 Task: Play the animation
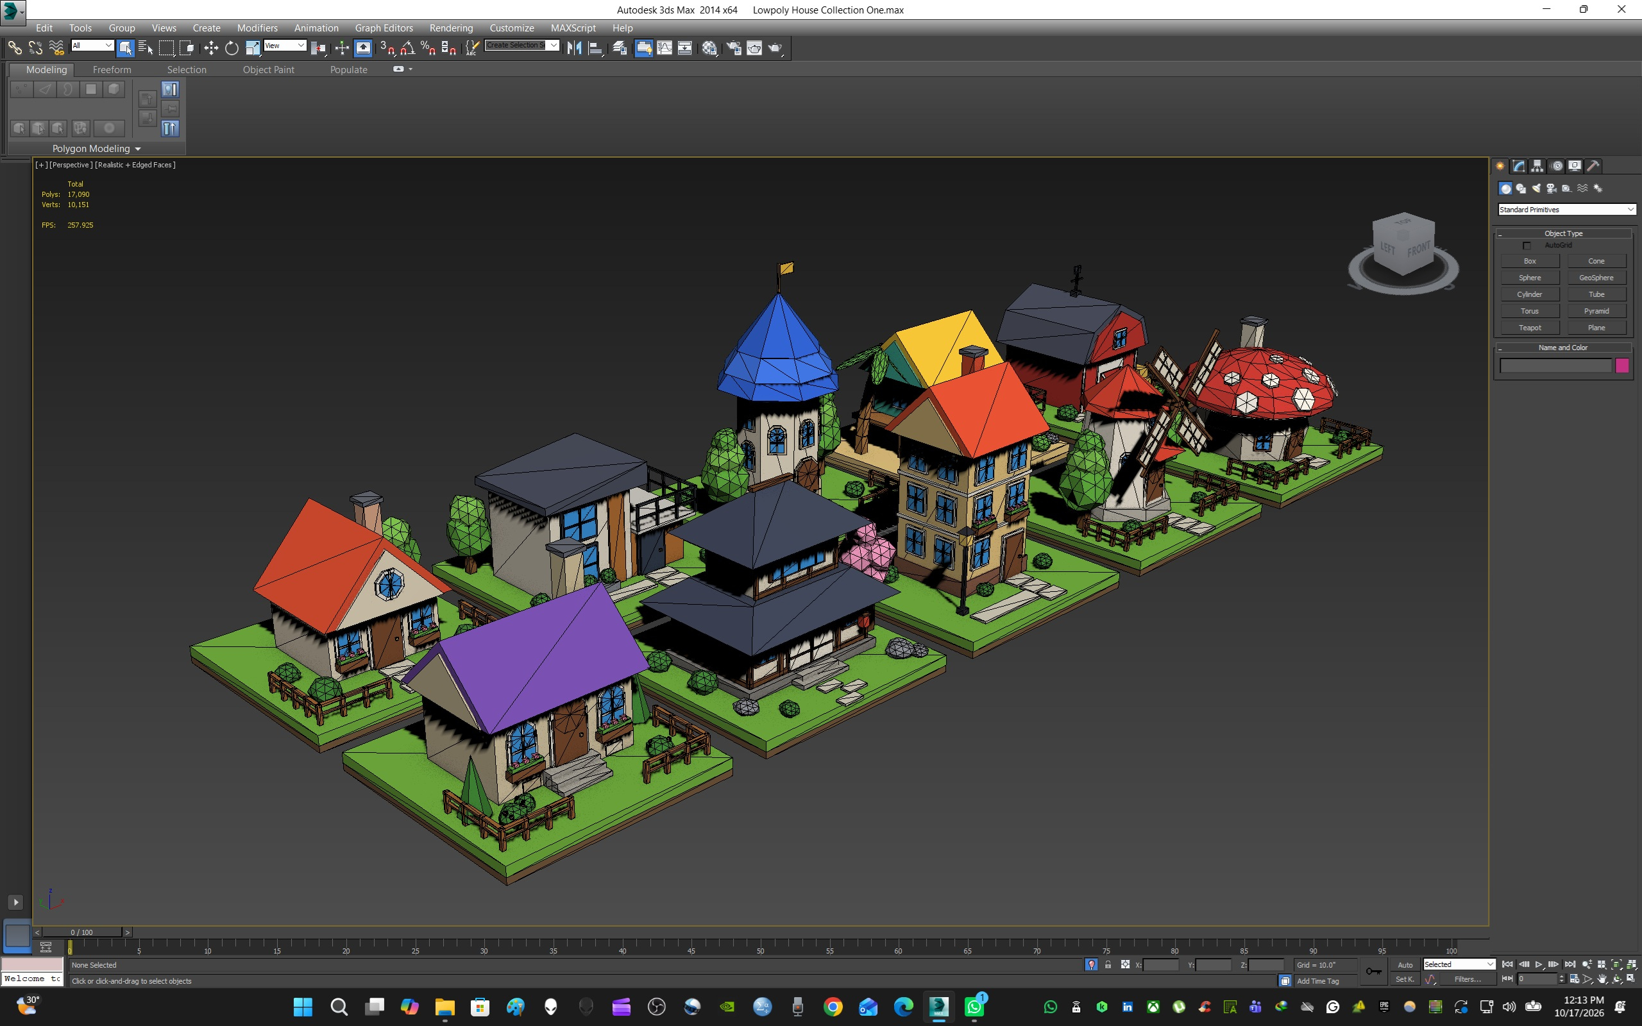tap(1538, 964)
